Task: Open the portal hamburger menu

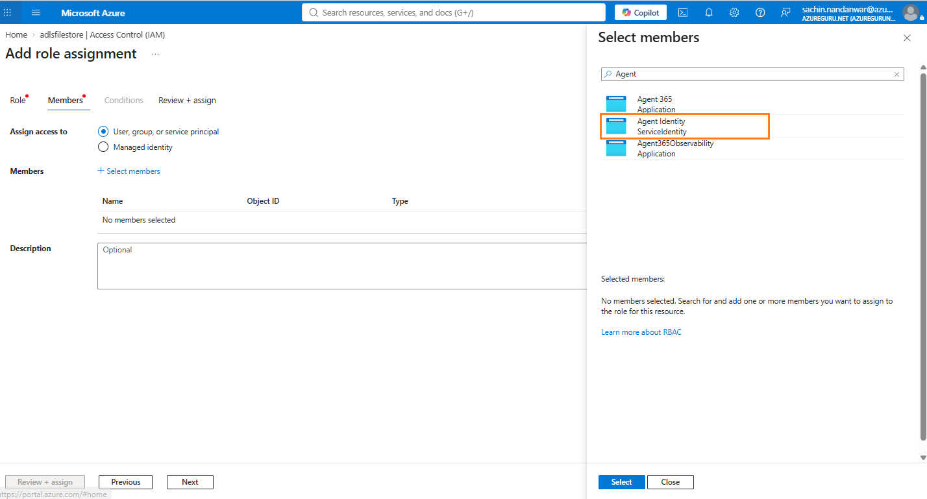Action: pyautogui.click(x=36, y=12)
